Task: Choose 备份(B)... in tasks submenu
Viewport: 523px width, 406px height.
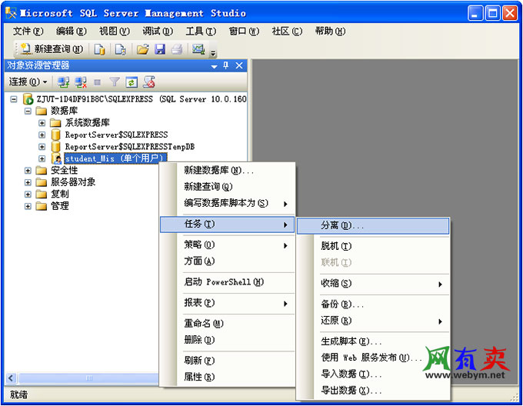Action: 373,304
